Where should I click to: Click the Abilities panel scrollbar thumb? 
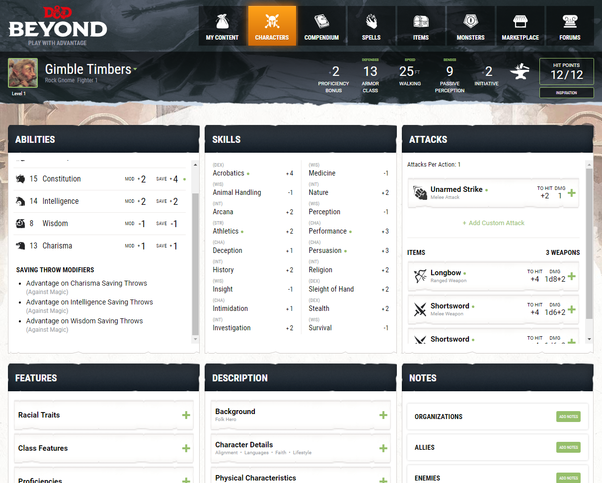(195, 264)
